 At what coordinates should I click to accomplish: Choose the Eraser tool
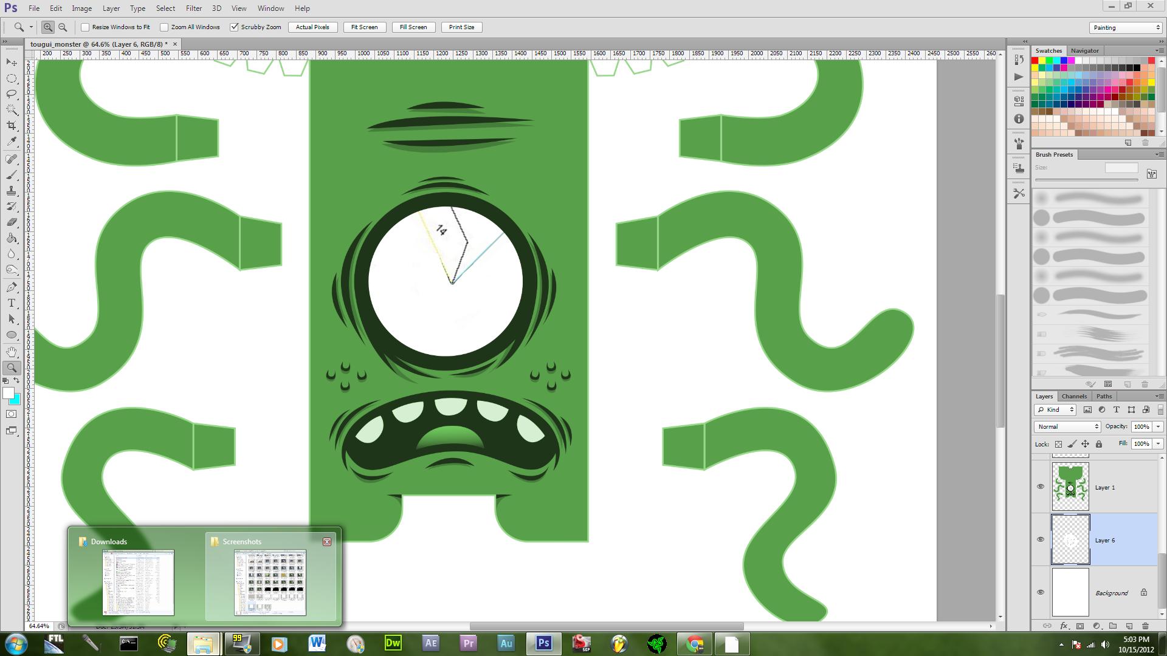[12, 222]
